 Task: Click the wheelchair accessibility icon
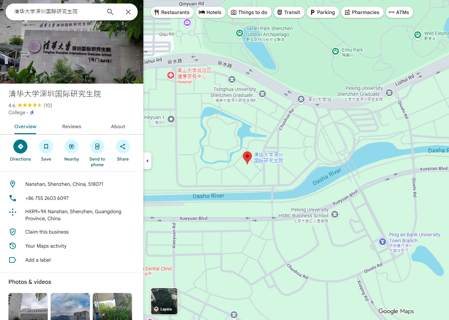[32, 112]
